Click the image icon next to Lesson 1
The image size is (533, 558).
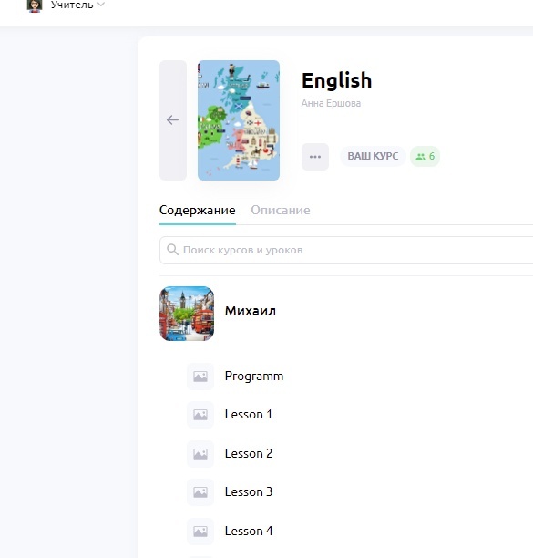[200, 415]
